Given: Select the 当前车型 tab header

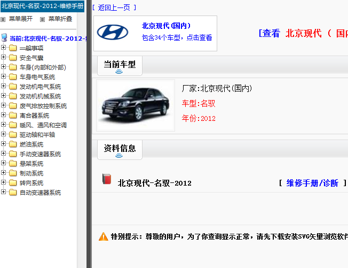Looking at the screenshot, I should click(x=120, y=66).
